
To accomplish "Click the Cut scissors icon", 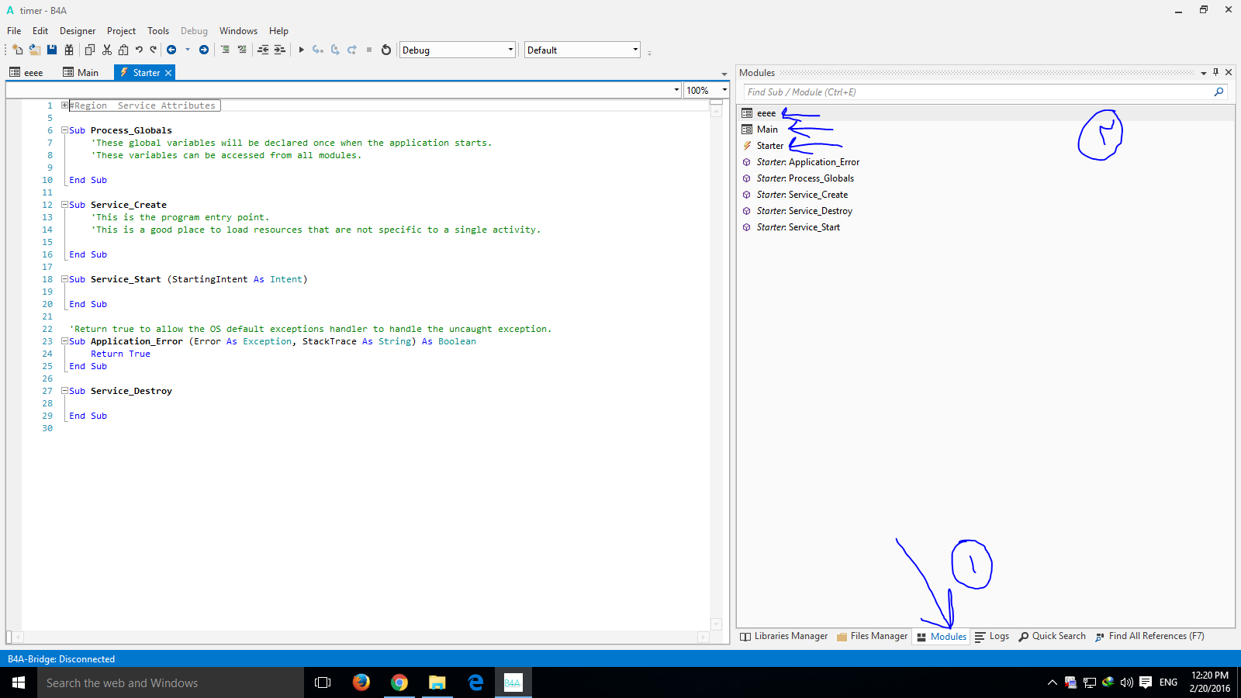I will 107,50.
